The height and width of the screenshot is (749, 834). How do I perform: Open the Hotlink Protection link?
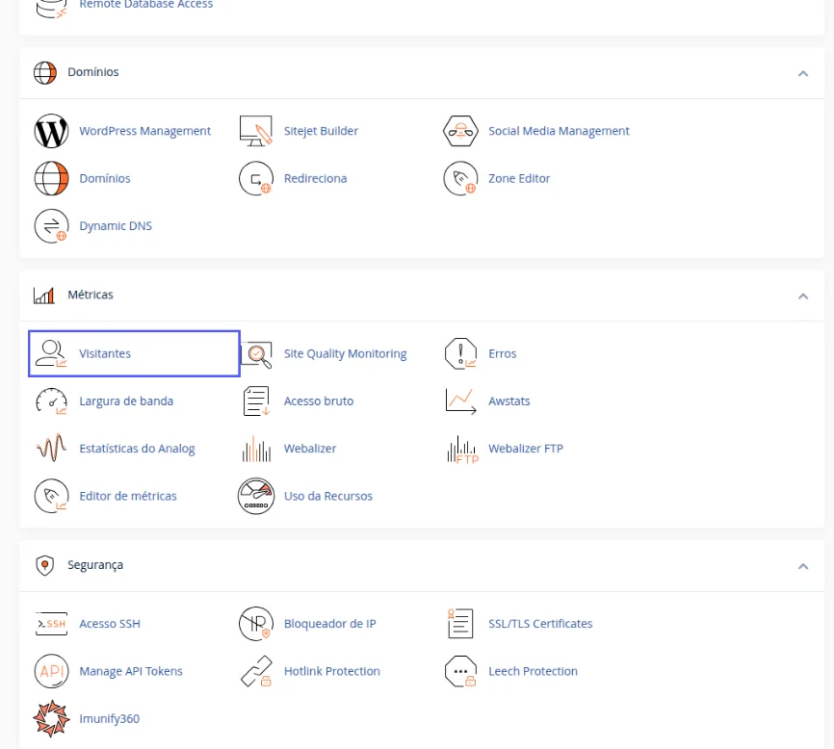tap(332, 671)
